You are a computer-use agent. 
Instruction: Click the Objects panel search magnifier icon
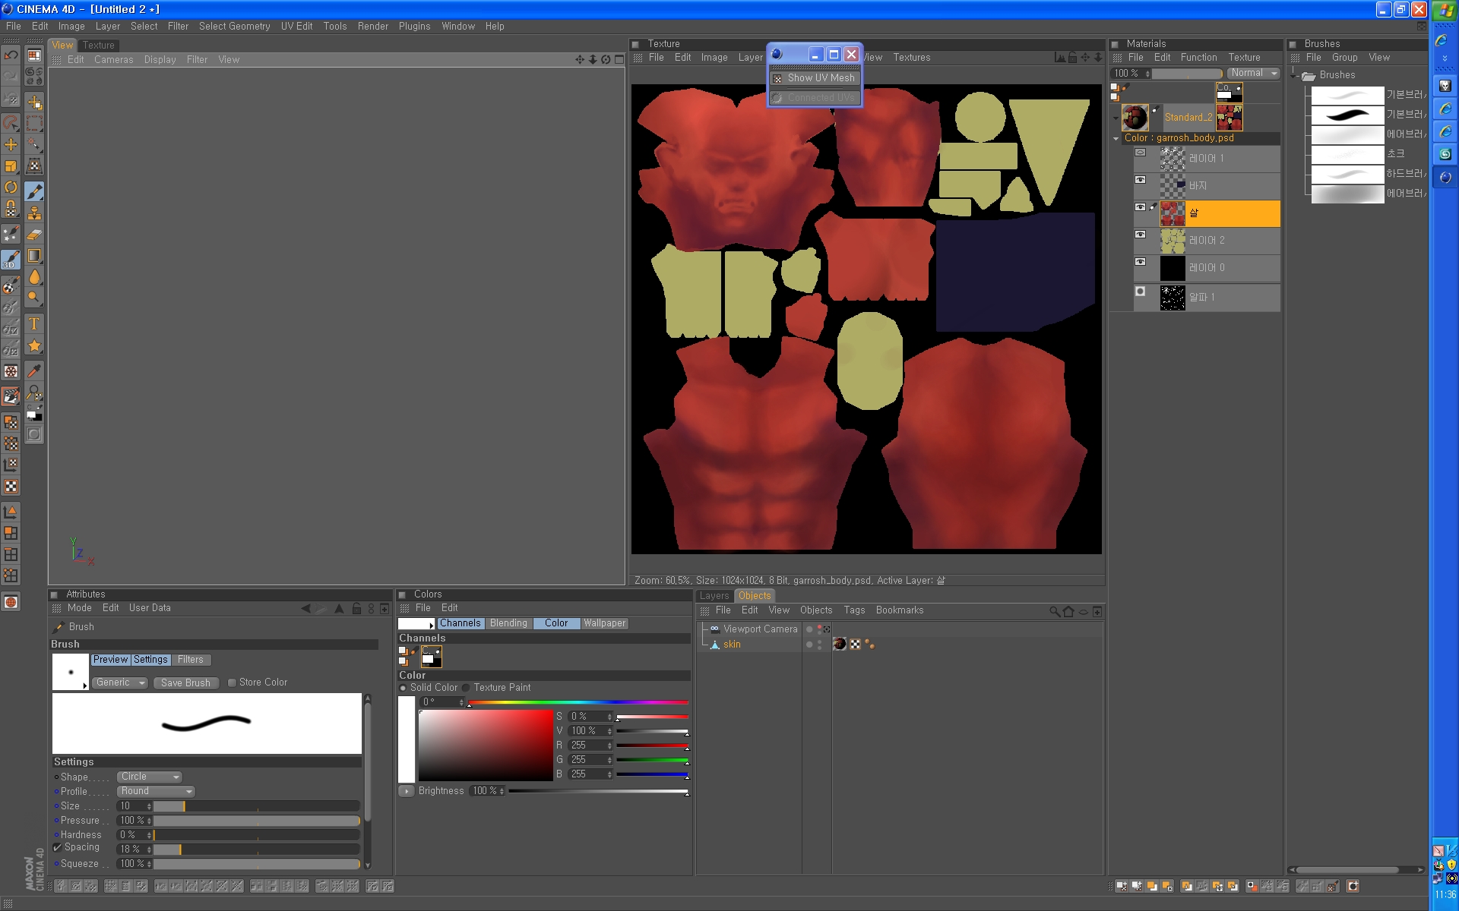1055,611
